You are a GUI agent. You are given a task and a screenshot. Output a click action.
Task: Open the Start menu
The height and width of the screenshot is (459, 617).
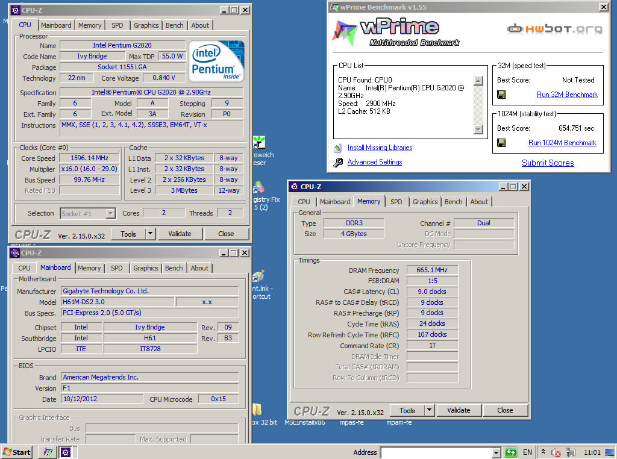pyautogui.click(x=16, y=452)
